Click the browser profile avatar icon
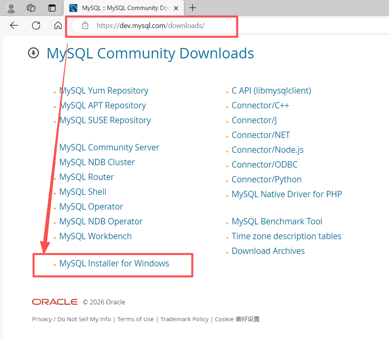Screen dimensions: 389x338 pyautogui.click(x=11, y=8)
